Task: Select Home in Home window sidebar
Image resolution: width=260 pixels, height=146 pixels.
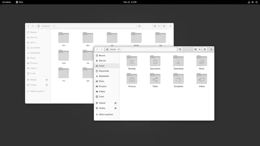Action: [x=106, y=66]
